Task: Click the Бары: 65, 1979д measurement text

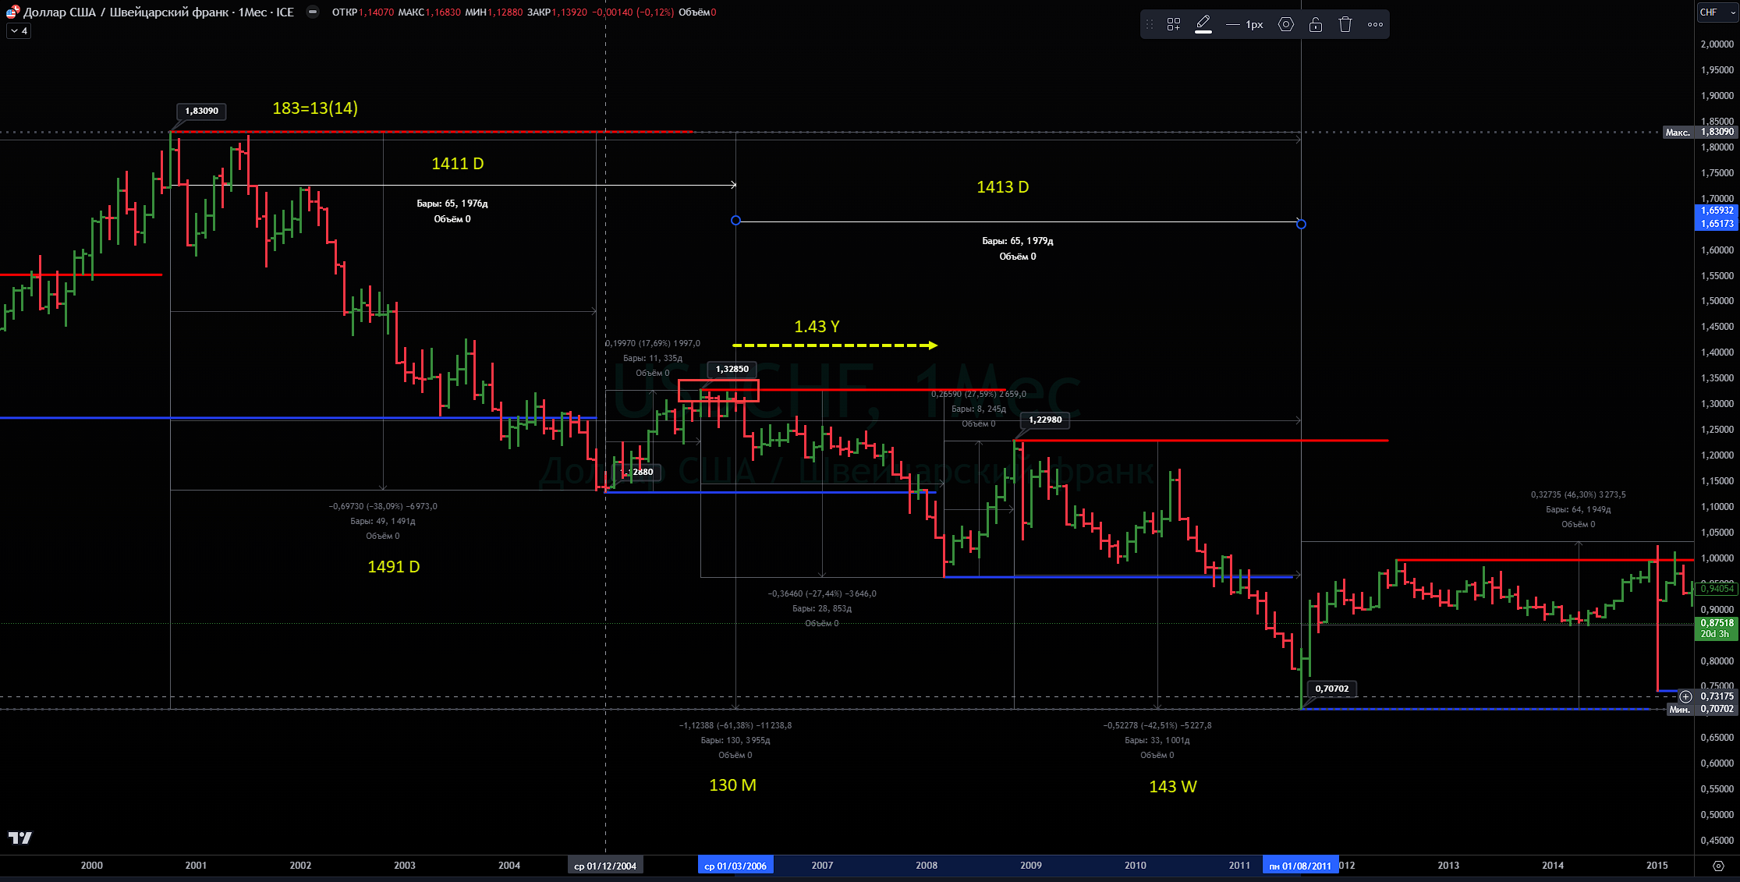Action: 1018,241
